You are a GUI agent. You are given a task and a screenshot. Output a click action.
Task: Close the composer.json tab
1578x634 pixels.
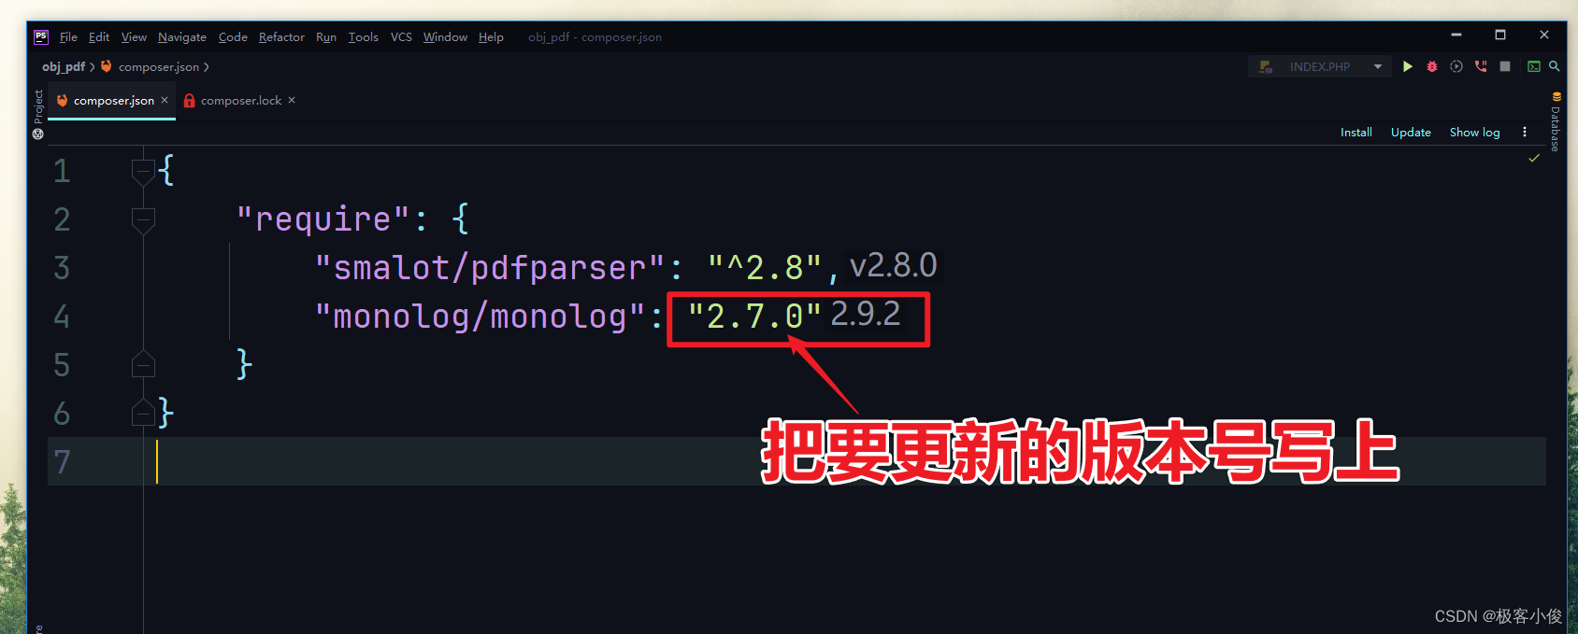click(165, 100)
